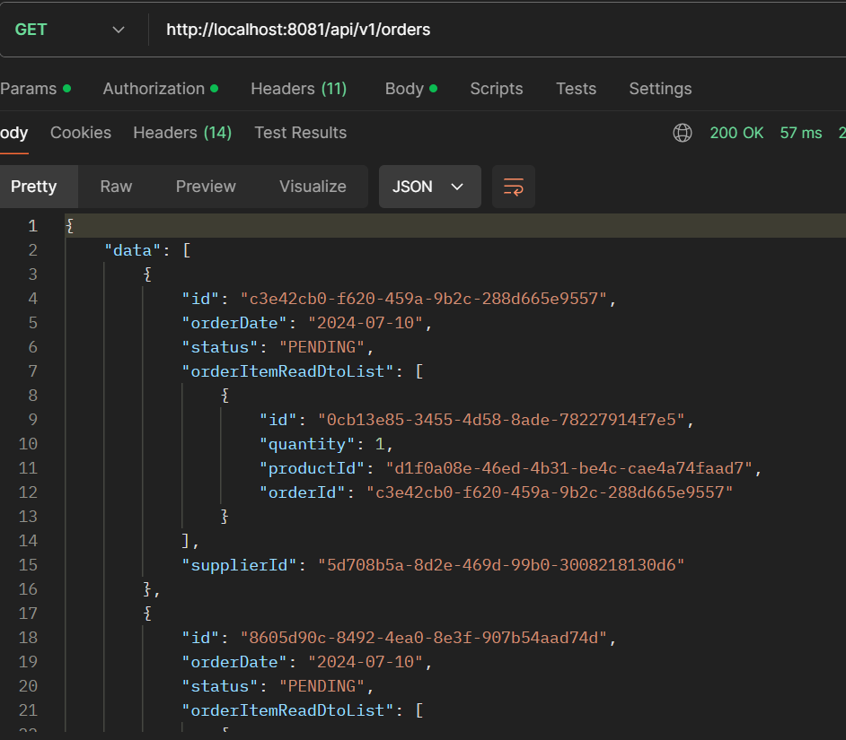Click the 57 ms response time
Screen dimensions: 846x740
coord(801,133)
